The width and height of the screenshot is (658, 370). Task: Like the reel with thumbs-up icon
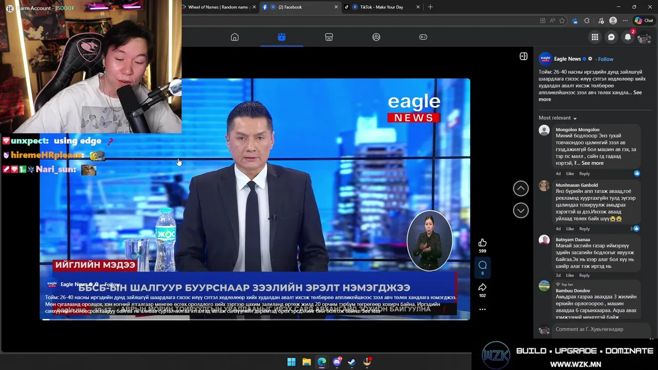[x=482, y=243]
